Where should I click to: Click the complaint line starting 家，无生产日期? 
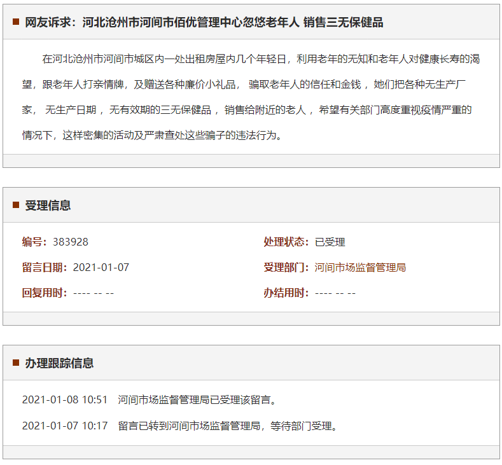click(247, 110)
